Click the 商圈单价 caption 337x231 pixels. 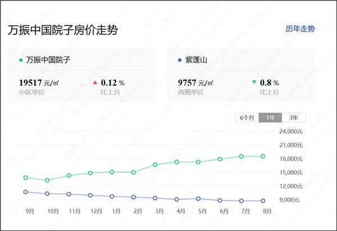(190, 93)
